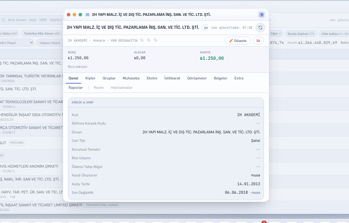349x223 pixels.
Task: Click the Açılış Tarihi value 14.01.2013
Action: 248,184
